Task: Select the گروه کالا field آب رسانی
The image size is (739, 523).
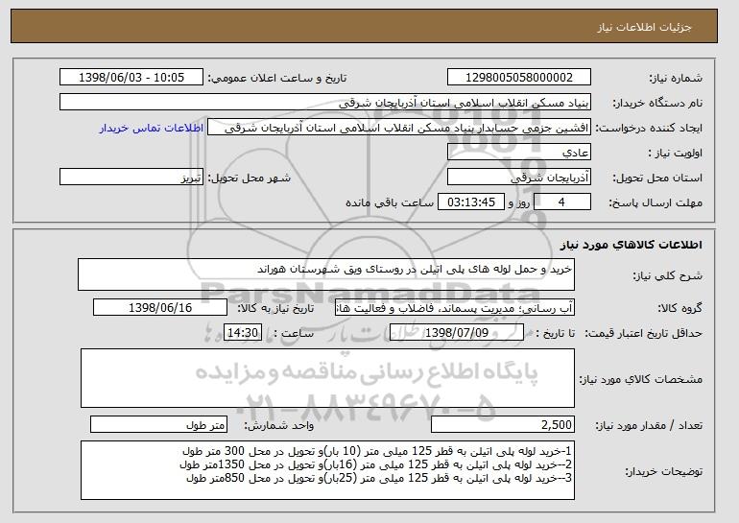Action: click(455, 308)
